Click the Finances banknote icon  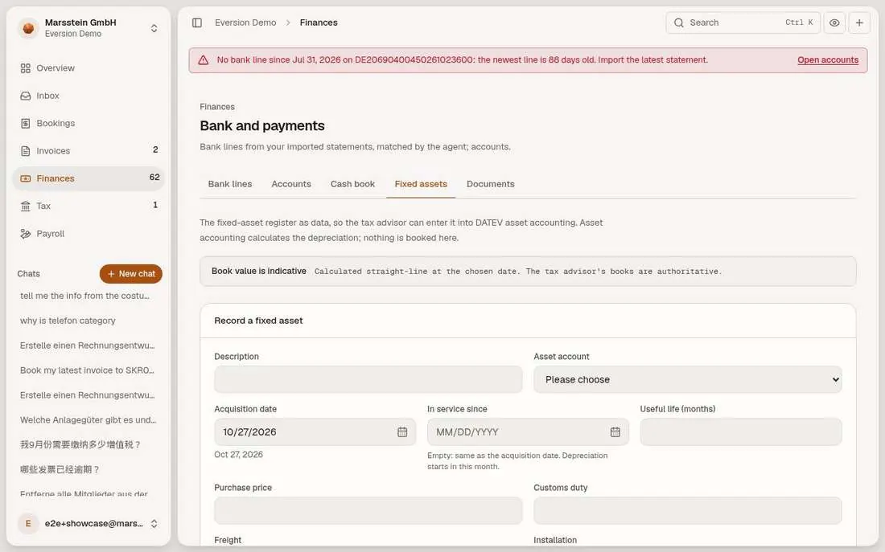point(26,178)
